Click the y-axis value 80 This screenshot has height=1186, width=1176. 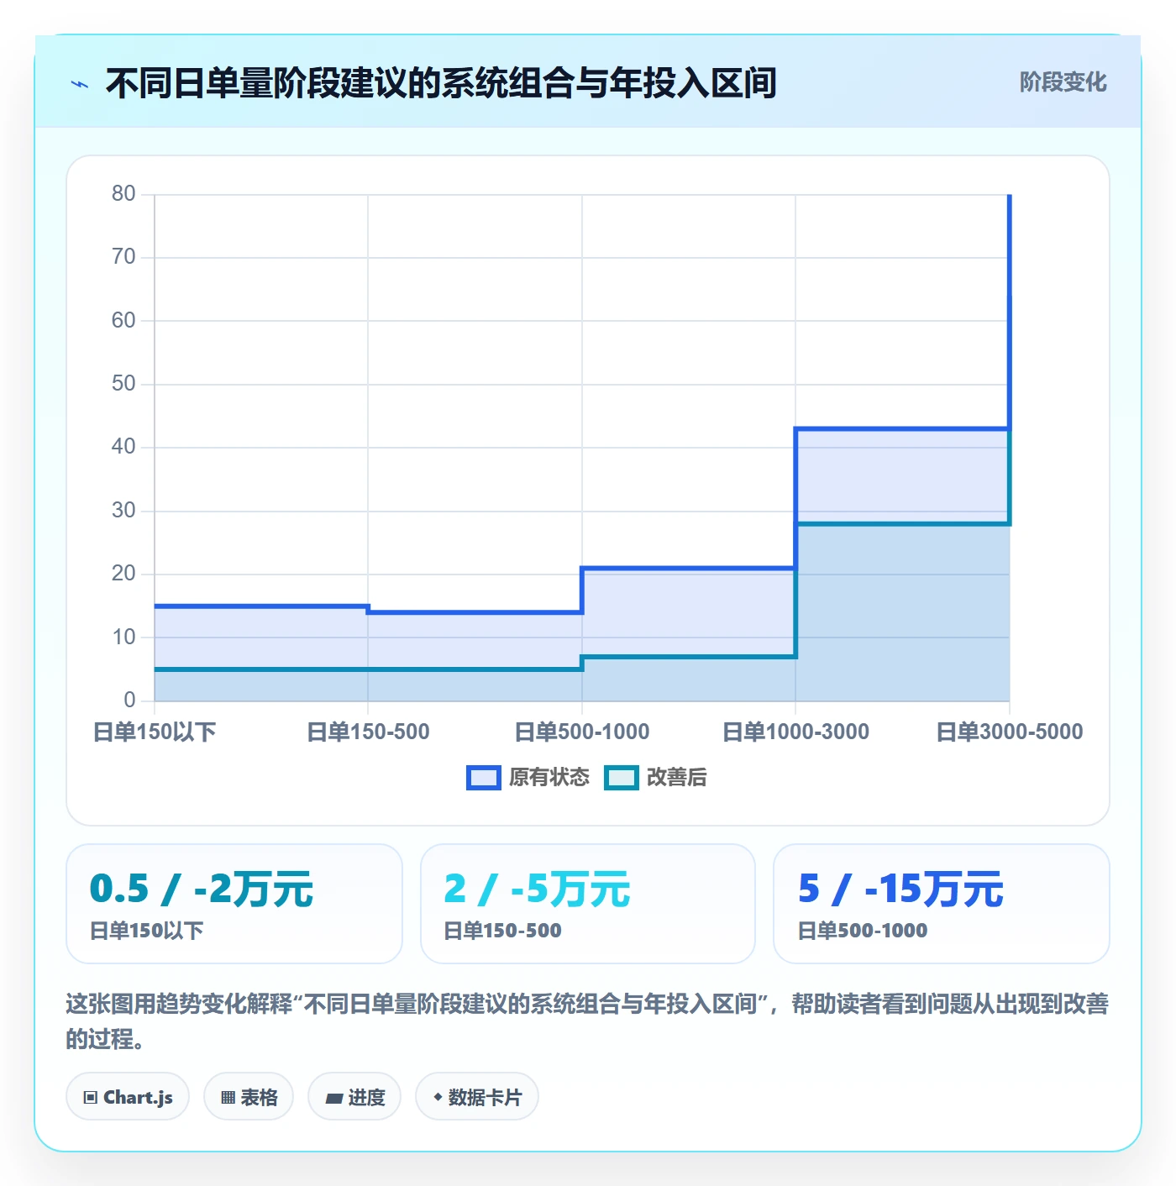point(123,194)
